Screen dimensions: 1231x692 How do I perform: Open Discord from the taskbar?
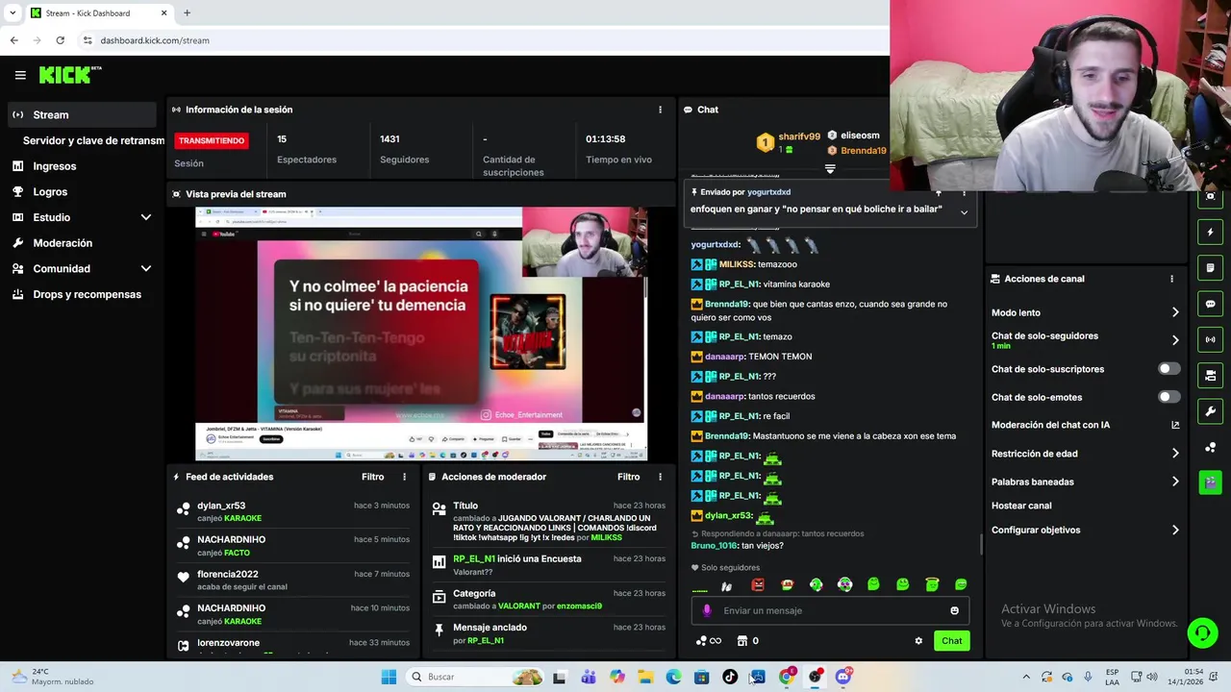point(843,677)
